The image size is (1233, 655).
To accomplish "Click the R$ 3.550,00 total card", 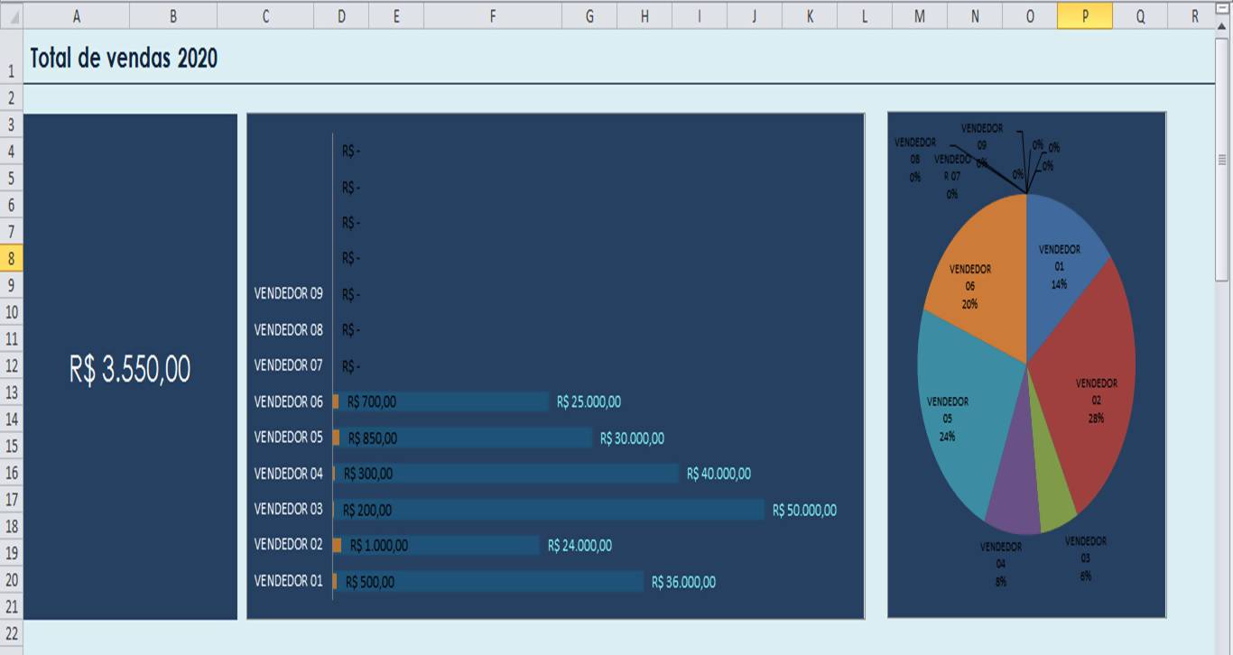I will pos(130,368).
